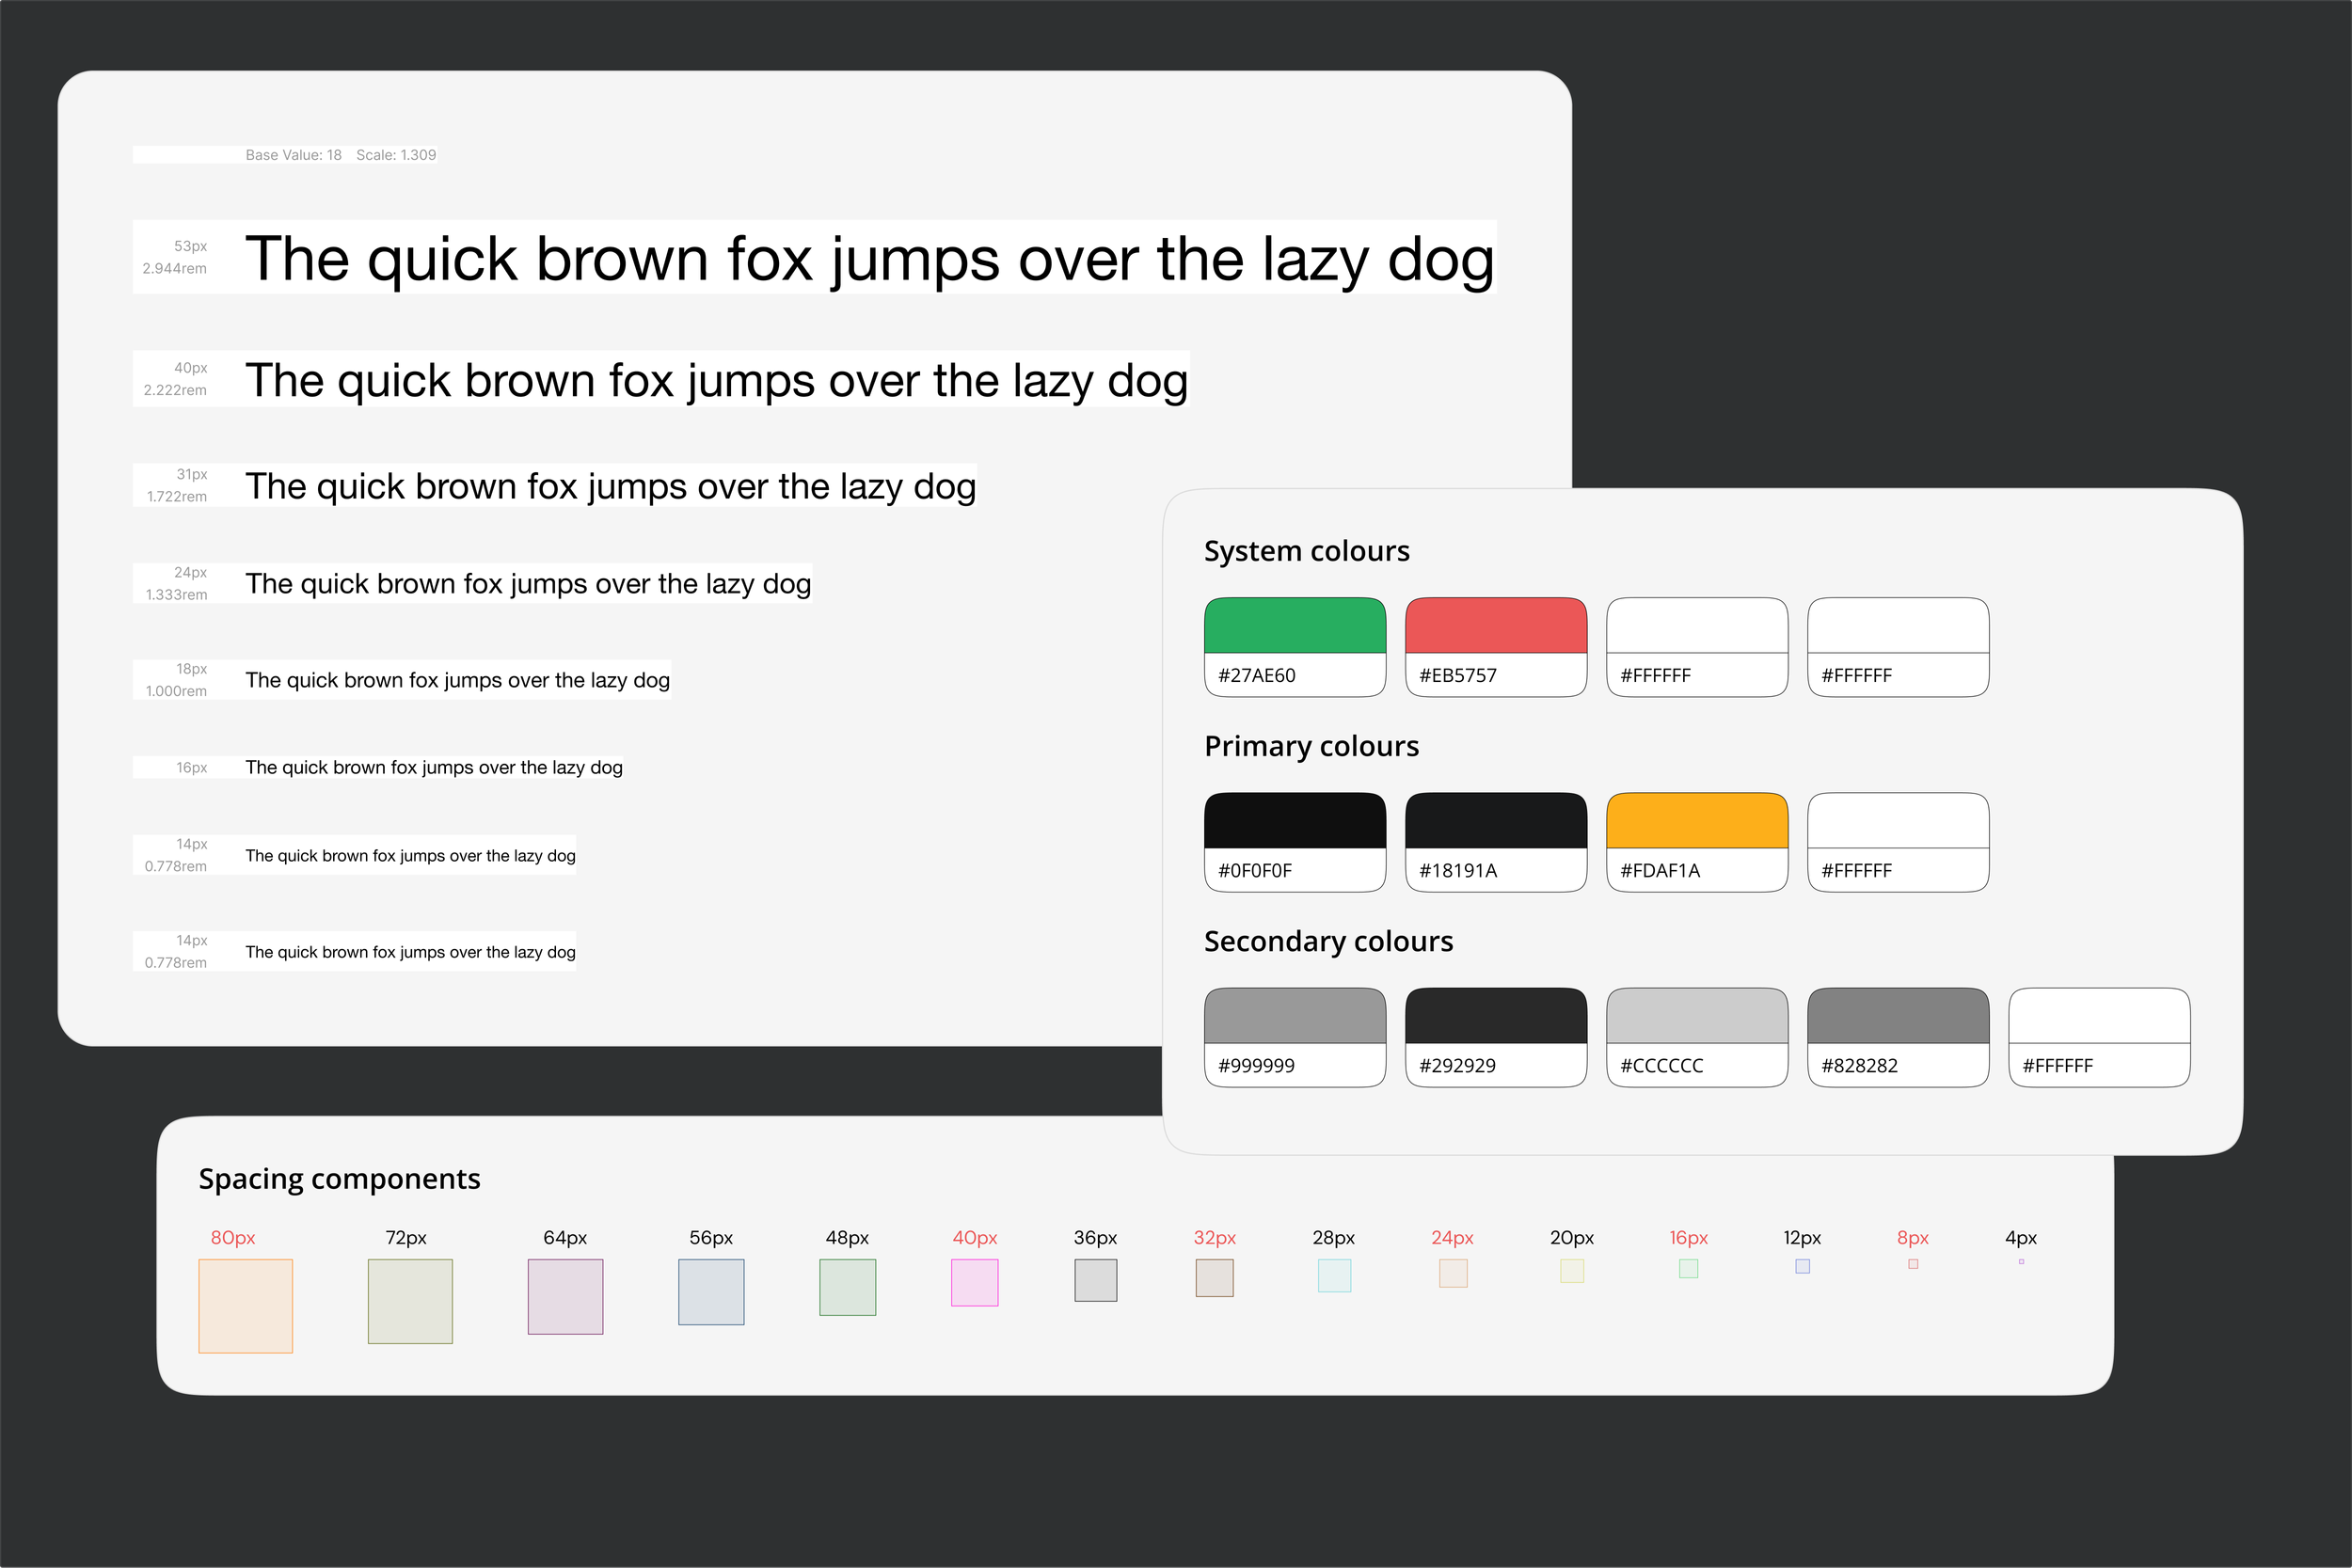Click the orange #FDAF1A primary colour swatch
2352x1568 pixels.
1697,822
